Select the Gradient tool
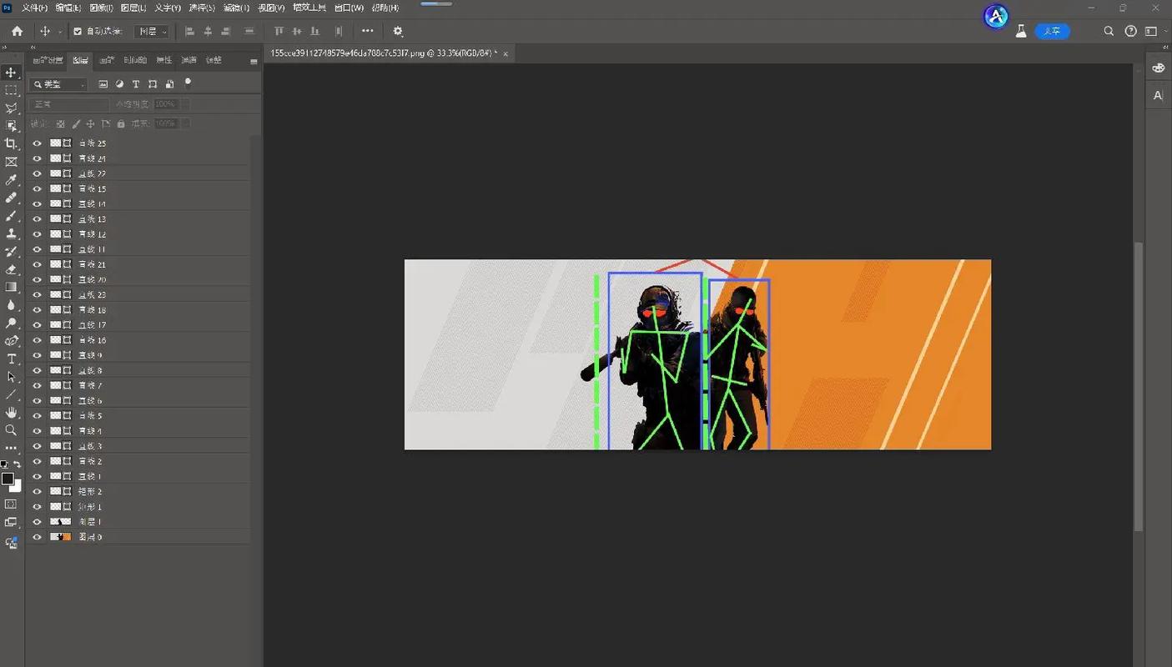 tap(11, 287)
